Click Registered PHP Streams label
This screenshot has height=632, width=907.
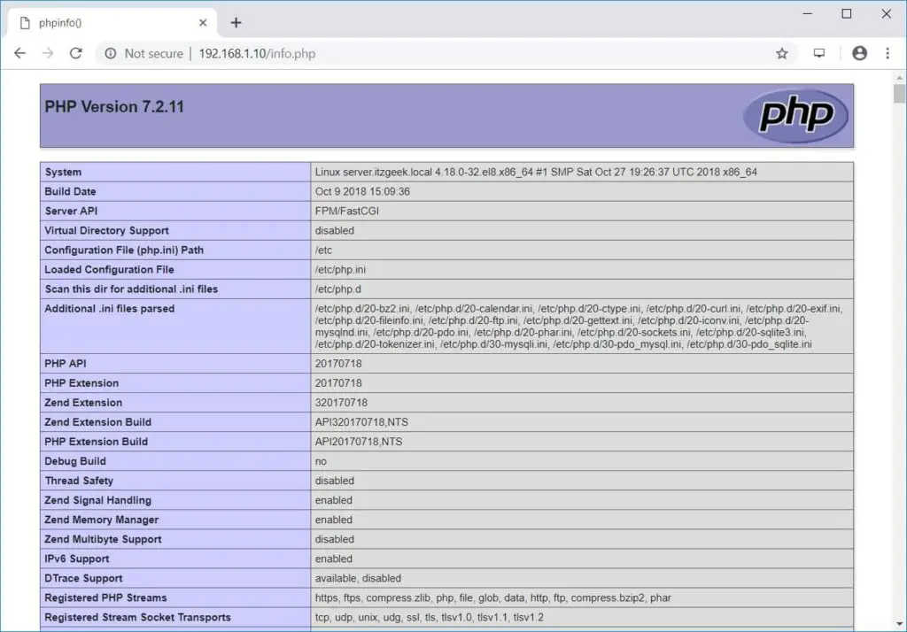pyautogui.click(x=105, y=597)
